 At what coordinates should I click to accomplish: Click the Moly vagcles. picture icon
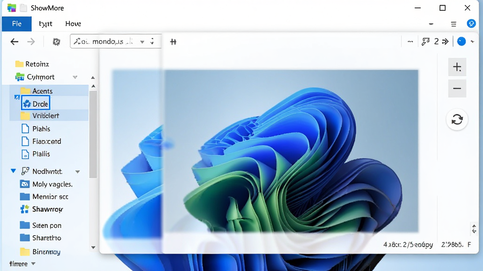point(25,184)
